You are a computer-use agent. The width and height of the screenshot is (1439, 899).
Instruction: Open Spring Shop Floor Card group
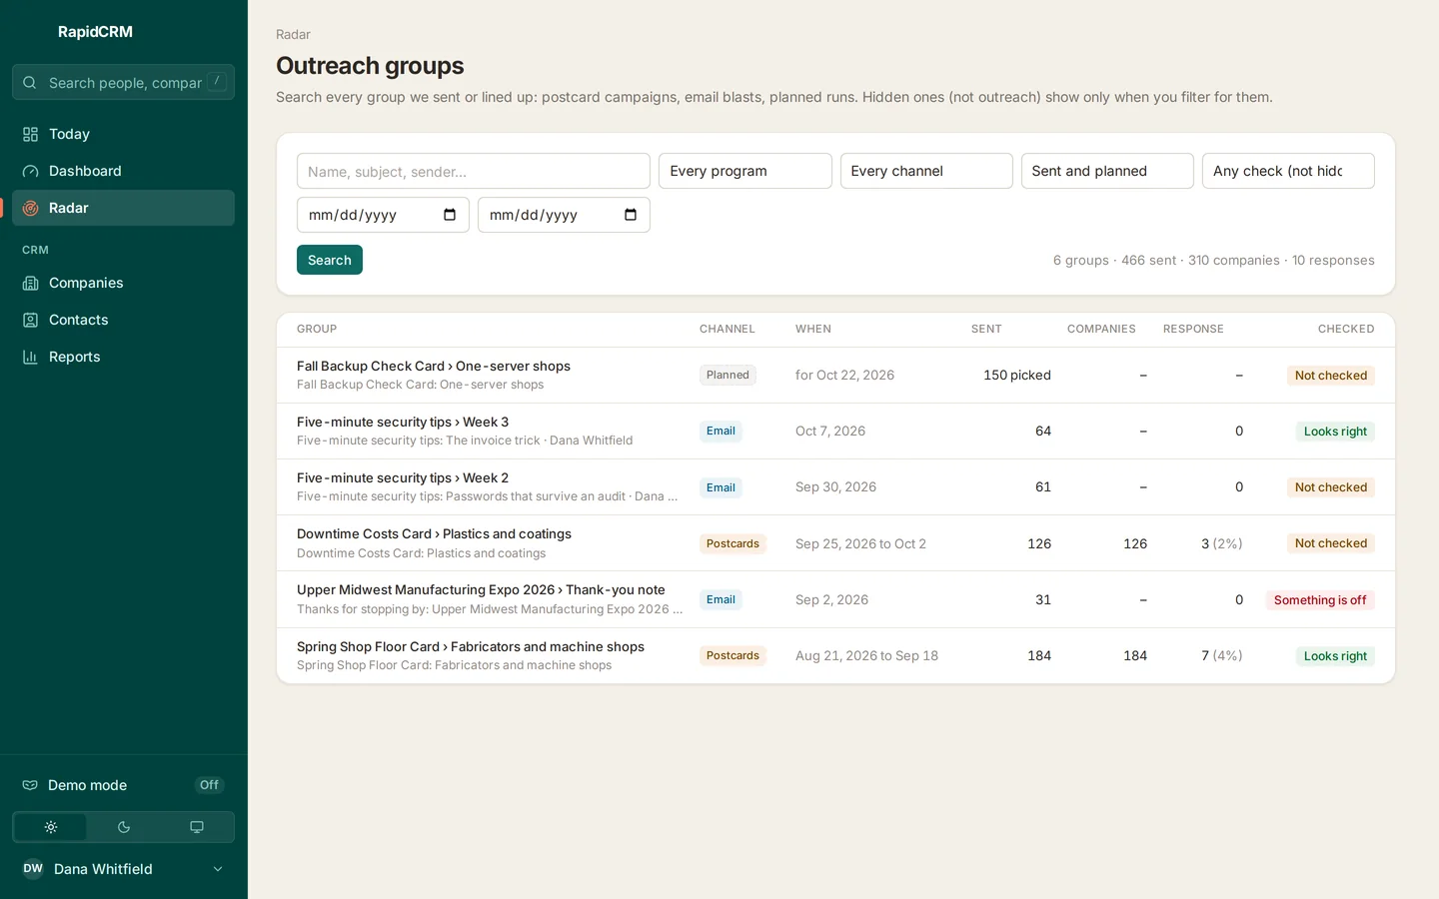471,647
